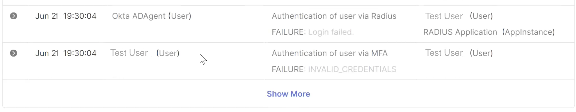Select the 'Login failed.' reason text
This screenshot has height=112, width=576.
click(x=331, y=32)
